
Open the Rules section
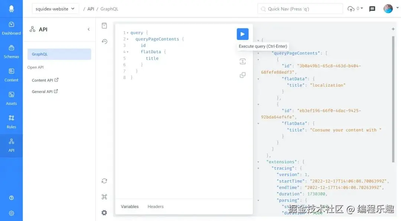point(11,122)
